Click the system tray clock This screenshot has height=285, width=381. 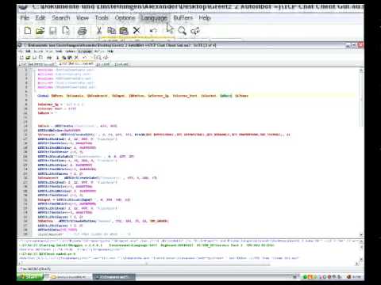357,277
